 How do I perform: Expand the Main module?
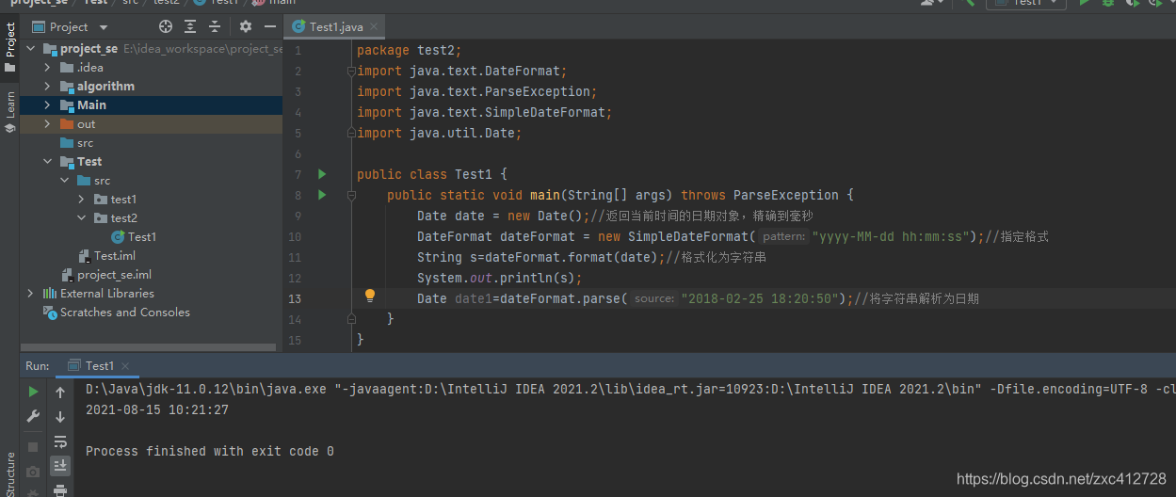coord(47,105)
